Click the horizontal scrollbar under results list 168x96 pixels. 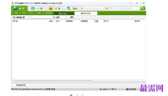click(53, 80)
